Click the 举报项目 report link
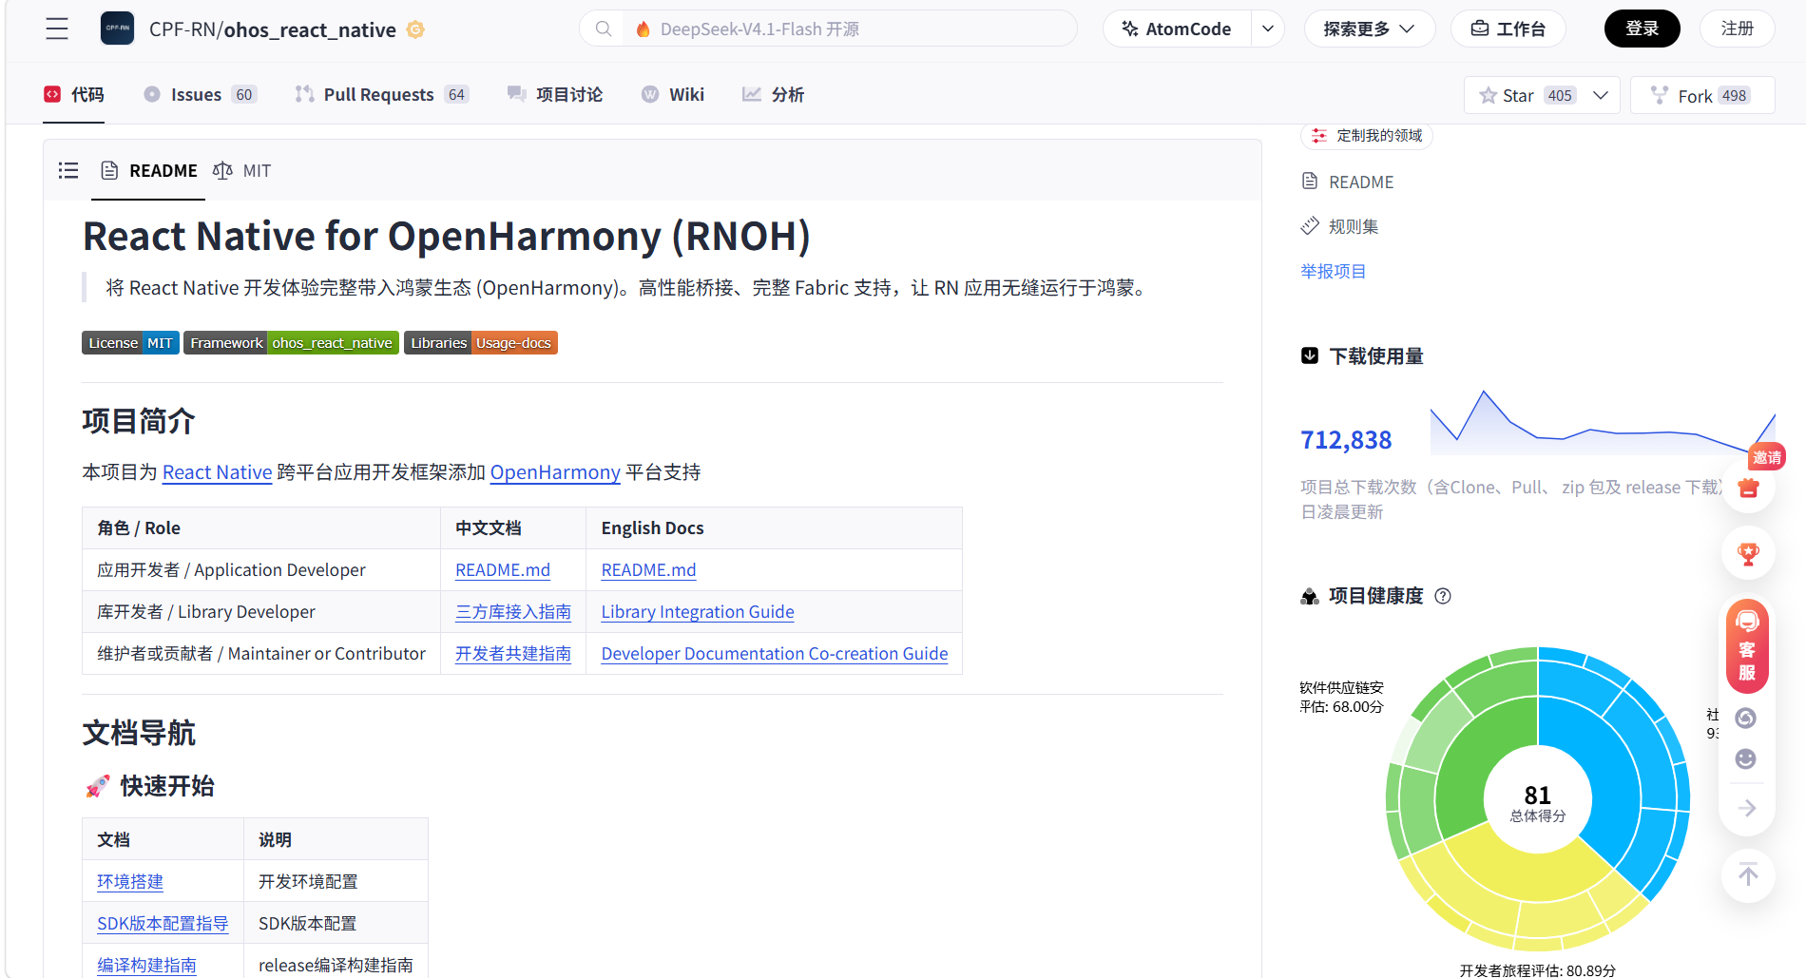This screenshot has height=978, width=1806. 1333,271
